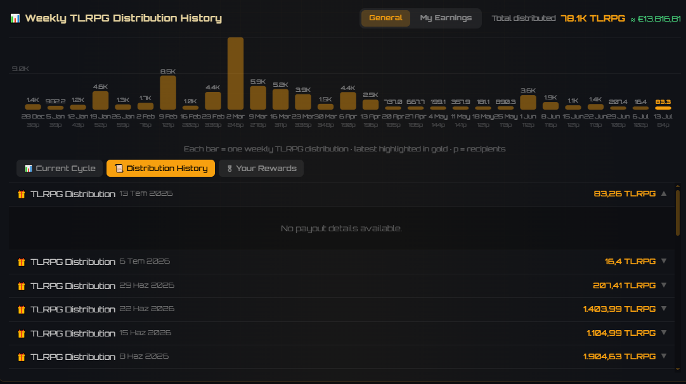This screenshot has height=384, width=686.
Task: Click the gift icon for the 29 Haz 2026 distribution
Action: pos(21,286)
